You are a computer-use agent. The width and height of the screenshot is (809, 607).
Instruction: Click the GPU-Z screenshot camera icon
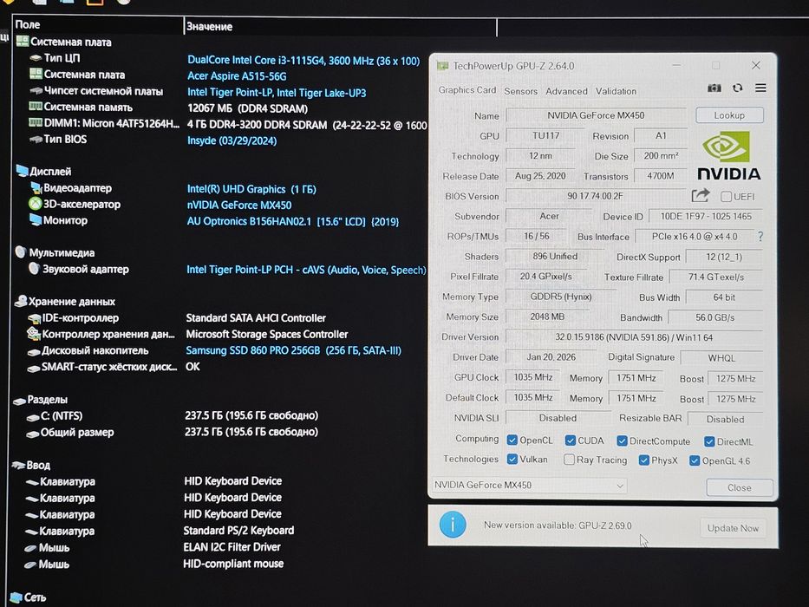tap(714, 88)
